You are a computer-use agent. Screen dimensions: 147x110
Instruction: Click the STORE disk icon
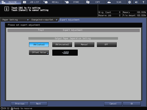67,2
